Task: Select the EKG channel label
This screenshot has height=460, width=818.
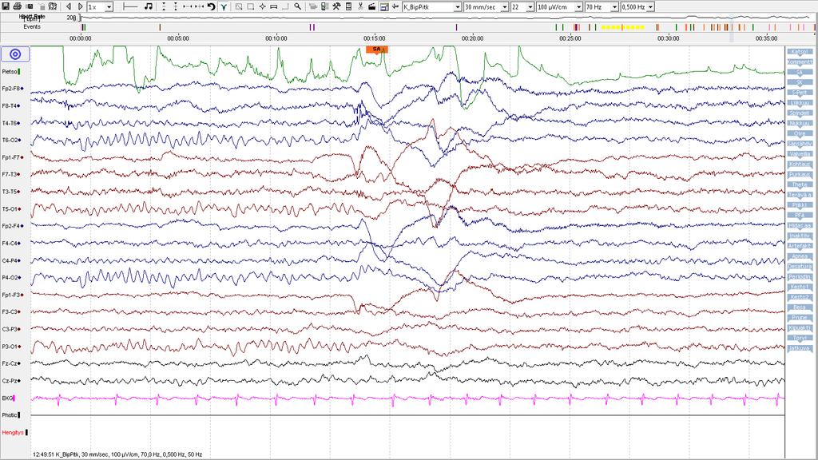Action: click(8, 399)
